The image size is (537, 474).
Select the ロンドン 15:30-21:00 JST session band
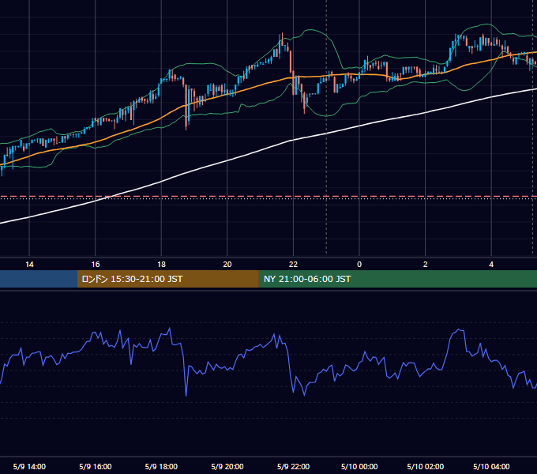click(167, 279)
